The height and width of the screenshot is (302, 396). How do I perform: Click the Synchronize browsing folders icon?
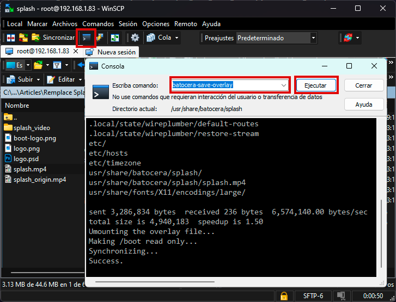pos(23,38)
